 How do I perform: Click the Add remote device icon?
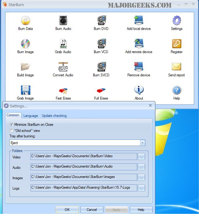click(139, 44)
